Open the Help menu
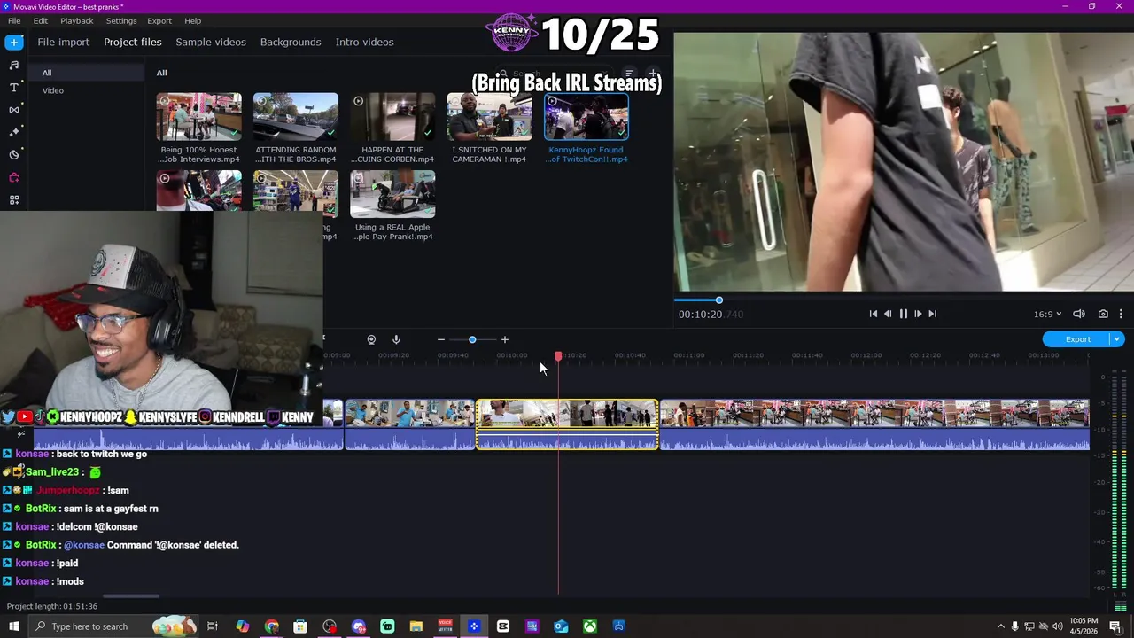Viewport: 1134px width, 638px height. pyautogui.click(x=193, y=20)
